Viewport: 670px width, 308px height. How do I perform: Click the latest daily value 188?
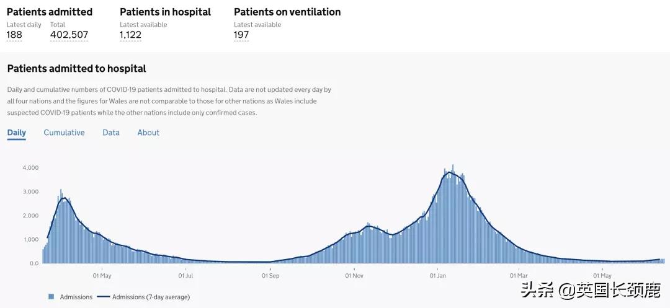pos(14,35)
